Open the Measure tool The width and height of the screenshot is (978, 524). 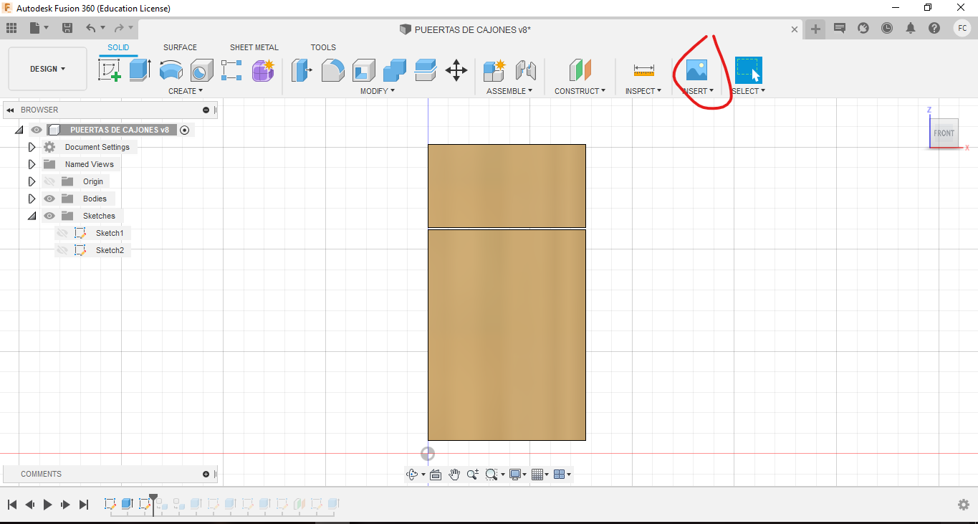point(643,70)
